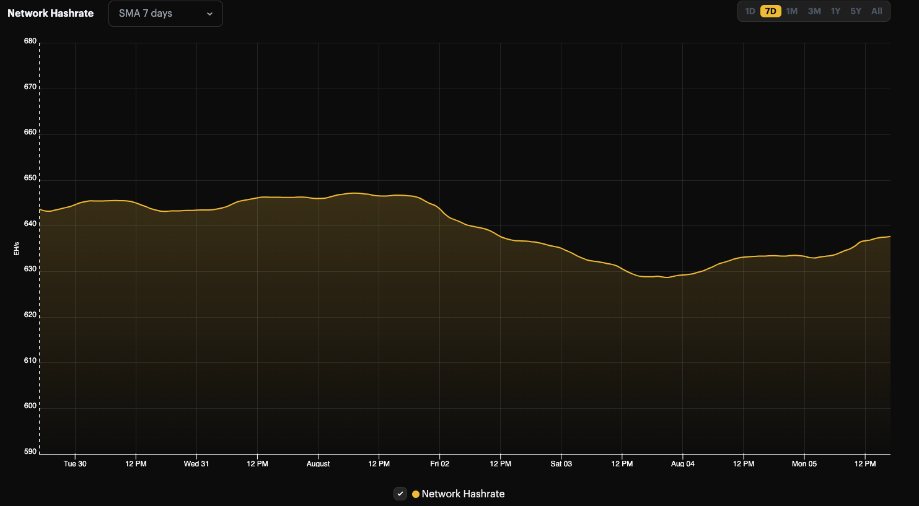Screen dimensions: 919x506
Task: Expand the moving-average selector chevron
Action: tap(211, 13)
